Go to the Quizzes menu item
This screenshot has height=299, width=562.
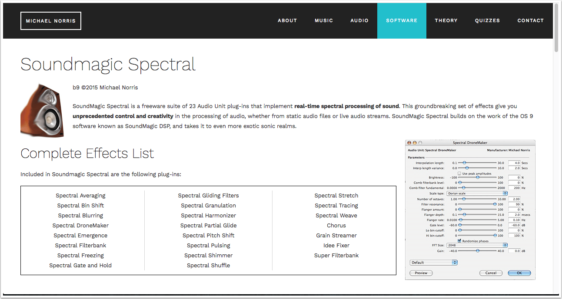coord(487,21)
